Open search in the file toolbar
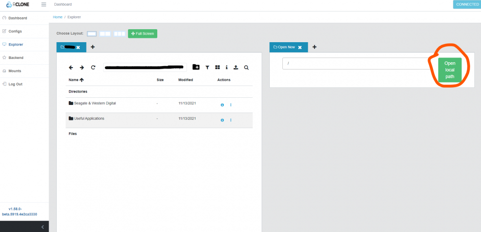481x232 pixels. point(246,68)
